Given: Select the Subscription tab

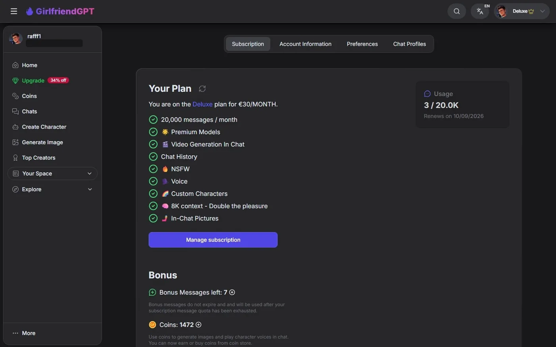Looking at the screenshot, I should click(x=248, y=44).
